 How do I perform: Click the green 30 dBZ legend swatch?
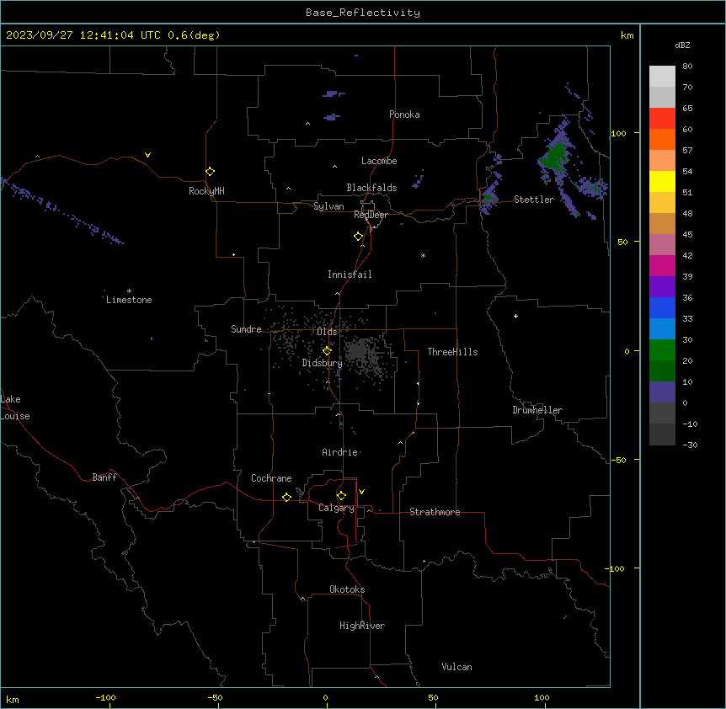point(662,350)
